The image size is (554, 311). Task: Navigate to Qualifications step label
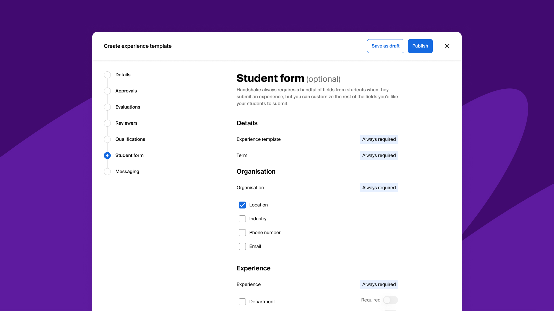[x=130, y=139]
